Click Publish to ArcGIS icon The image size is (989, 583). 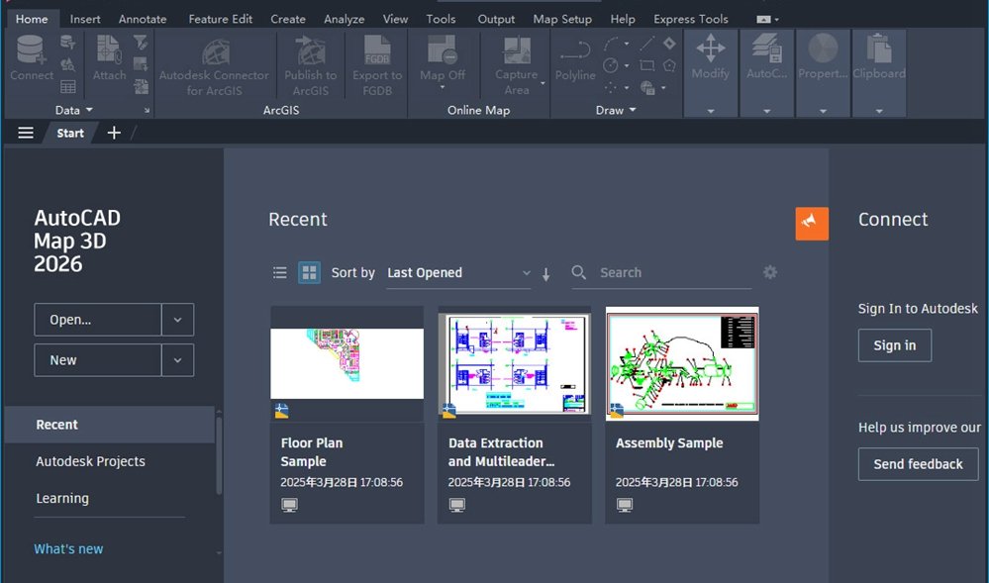click(310, 50)
